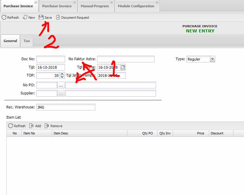Image resolution: width=244 pixels, height=195 pixels.
Task: Add a new item to Item List
Action: (x=31, y=126)
